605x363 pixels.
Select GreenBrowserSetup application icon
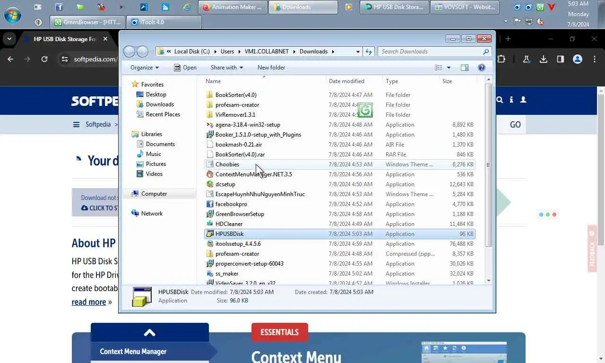[x=210, y=214]
